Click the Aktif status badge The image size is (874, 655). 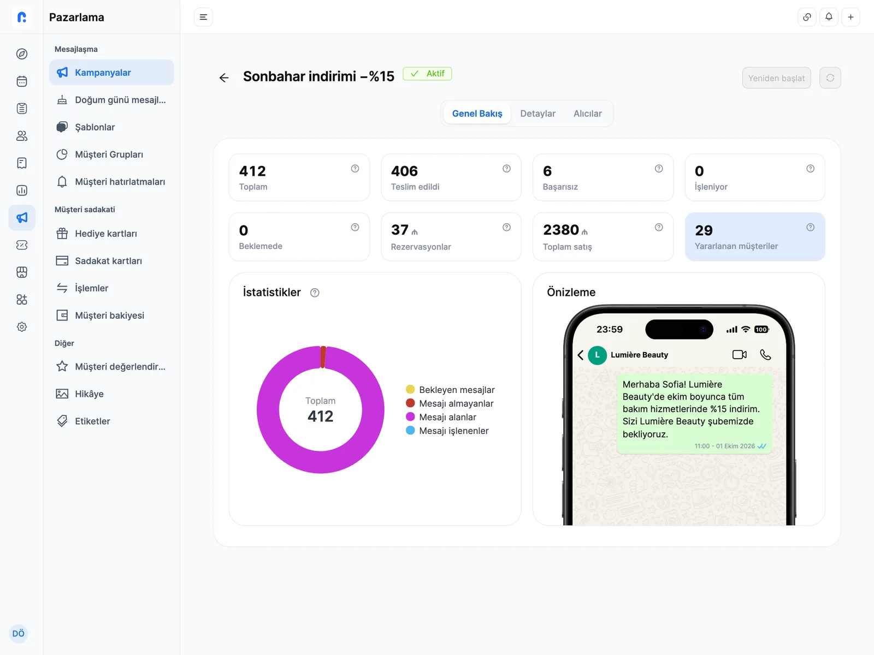427,74
